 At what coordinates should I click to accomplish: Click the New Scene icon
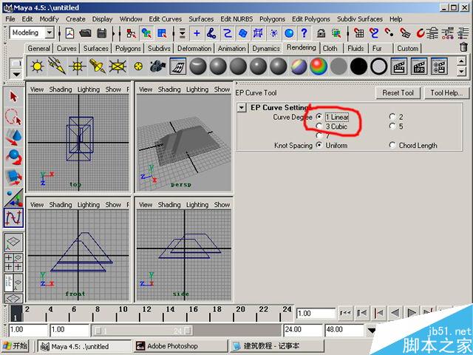[x=69, y=33]
